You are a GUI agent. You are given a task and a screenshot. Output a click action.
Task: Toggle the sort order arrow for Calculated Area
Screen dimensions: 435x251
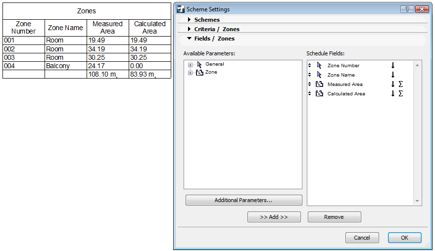click(393, 94)
